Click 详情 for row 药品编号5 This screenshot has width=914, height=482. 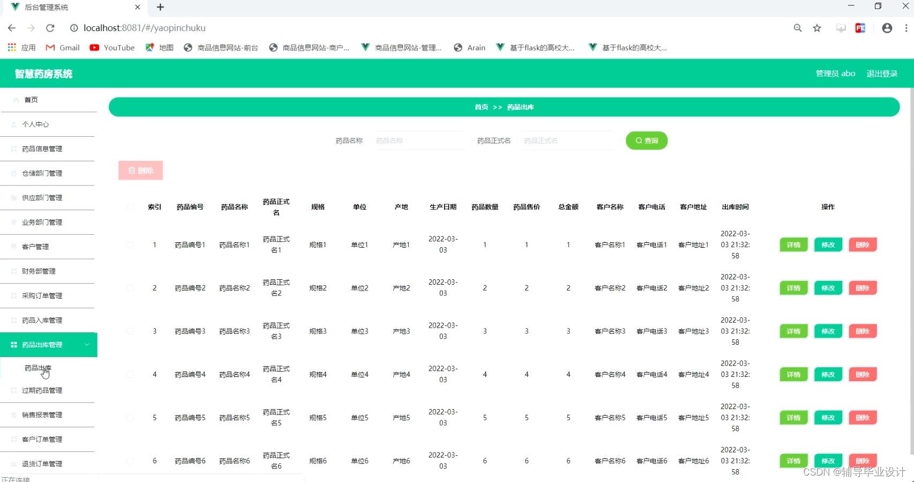(793, 418)
